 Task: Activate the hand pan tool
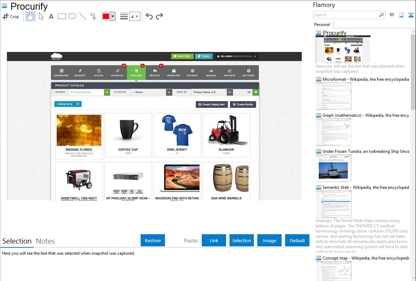(x=30, y=16)
